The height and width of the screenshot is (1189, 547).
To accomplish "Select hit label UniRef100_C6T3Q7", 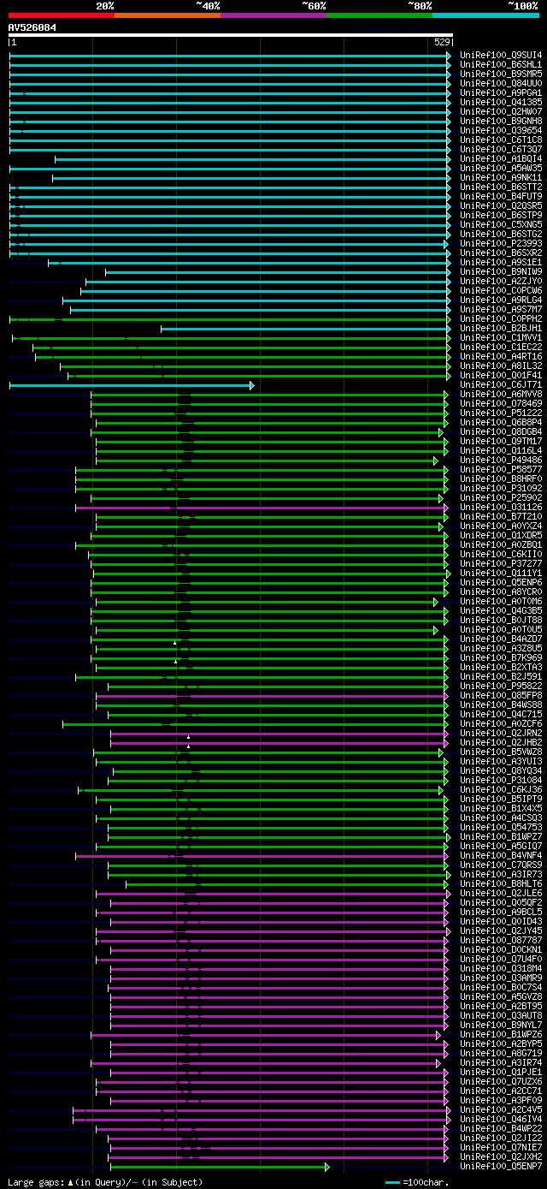I will click(501, 149).
